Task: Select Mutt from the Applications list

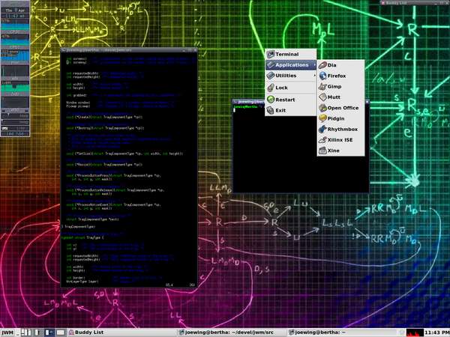Action: (335, 97)
